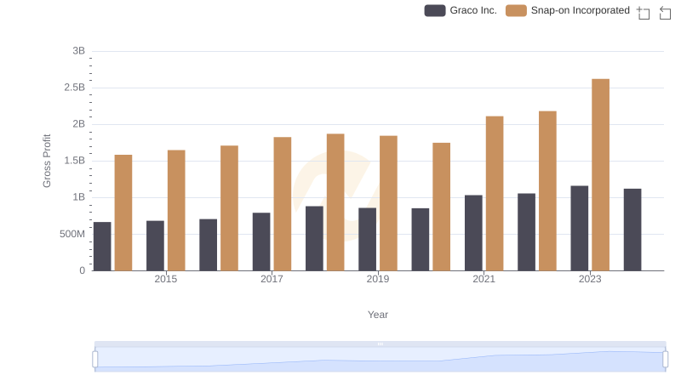Click the 3B y-axis label

pyautogui.click(x=78, y=51)
